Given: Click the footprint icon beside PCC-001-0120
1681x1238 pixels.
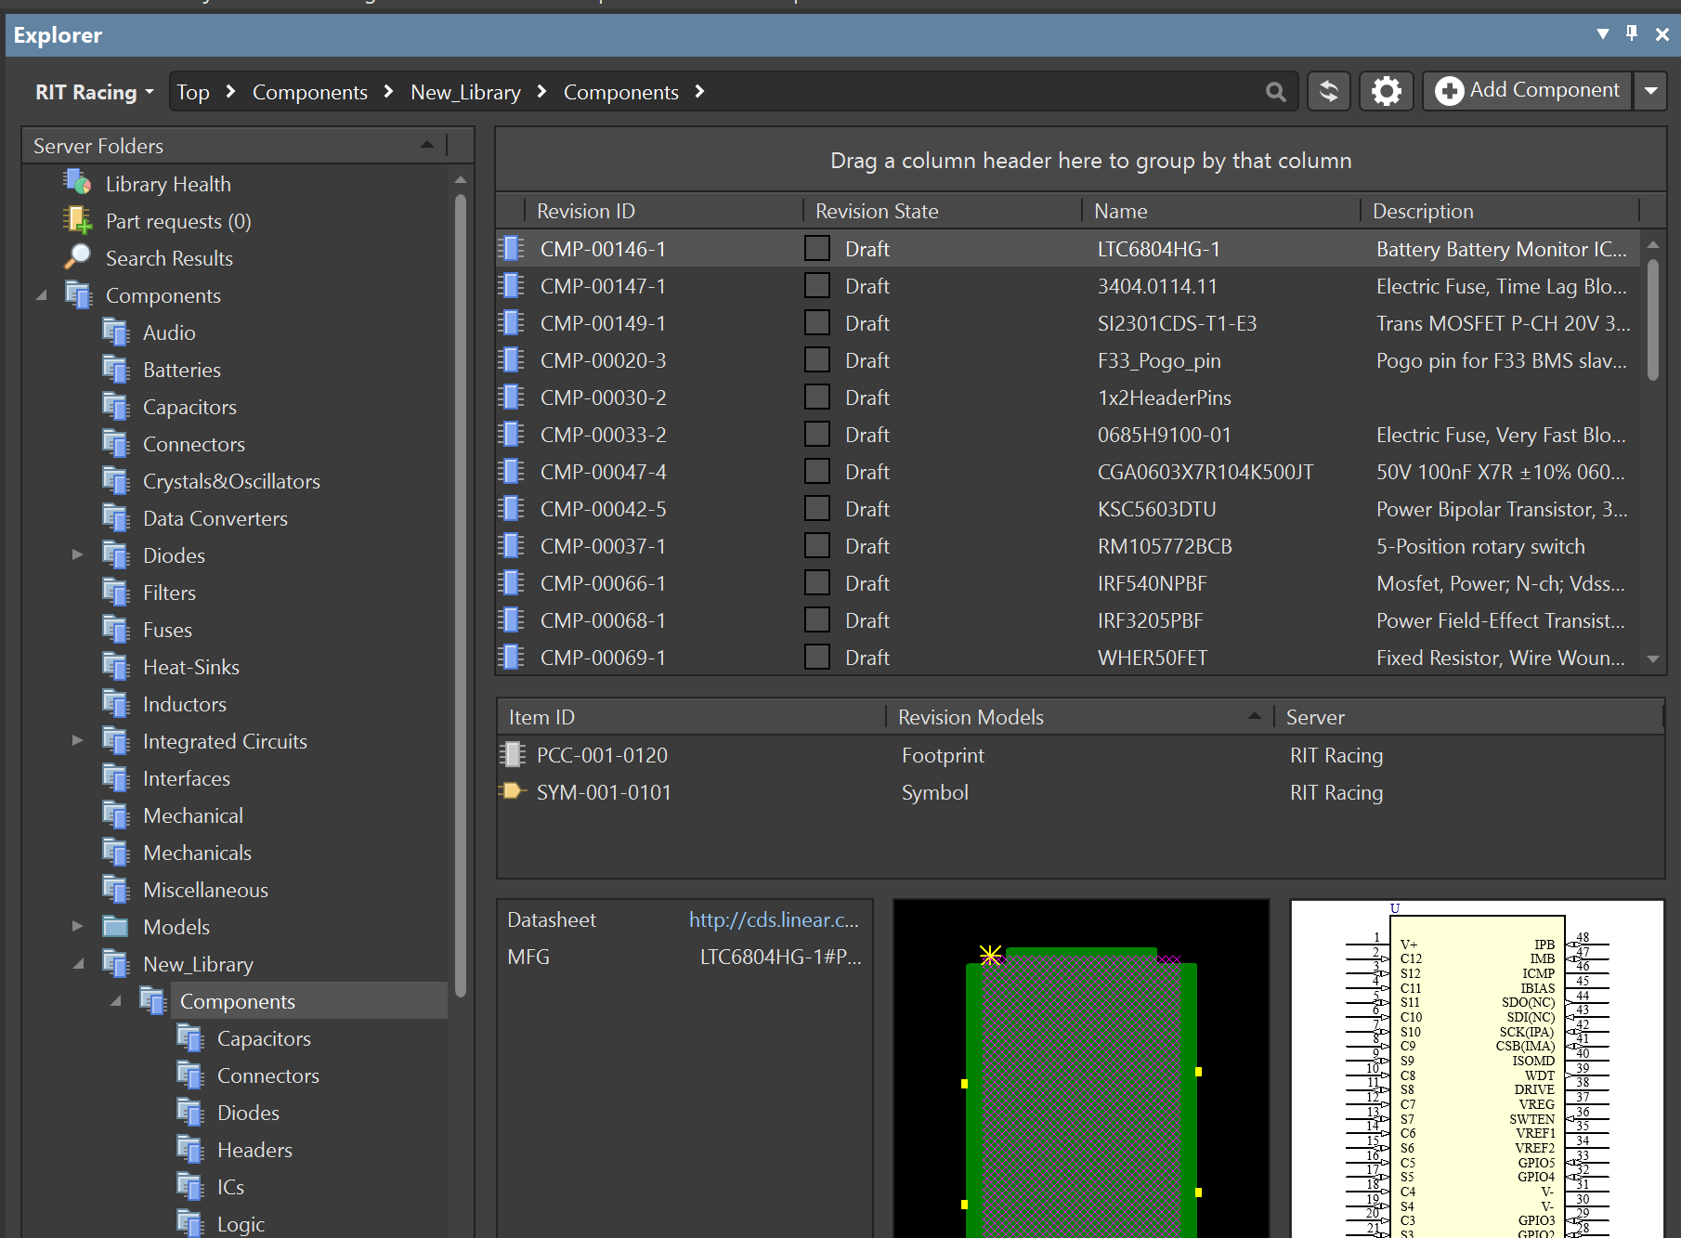Looking at the screenshot, I should 512,754.
